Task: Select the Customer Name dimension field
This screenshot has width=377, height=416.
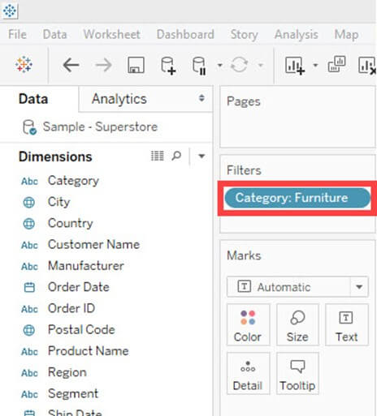Action: (93, 245)
